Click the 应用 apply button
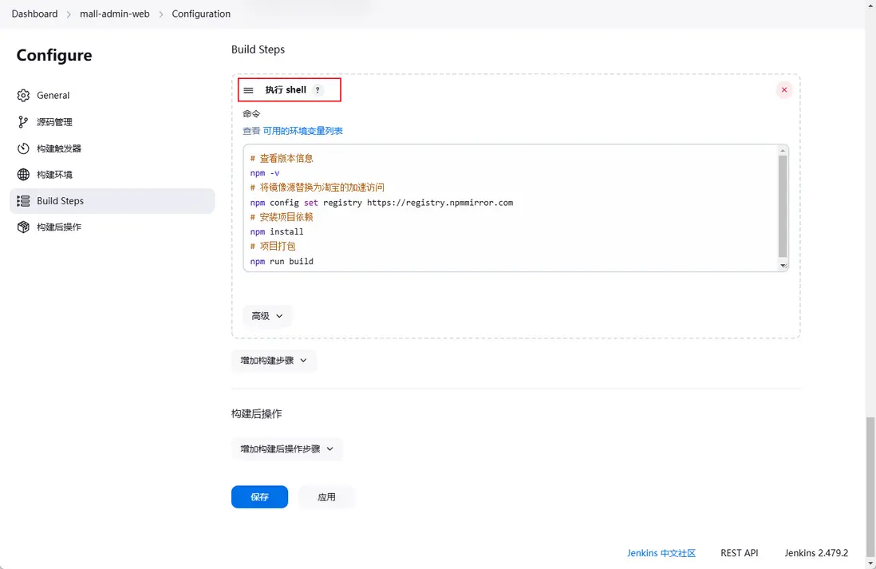Screen dimensions: 876x569 point(326,497)
